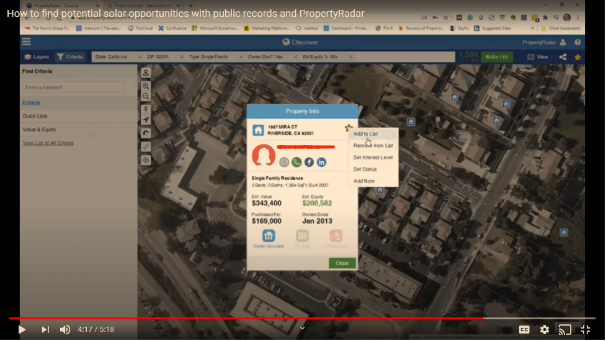Click the owner avatar picture
Image resolution: width=606 pixels, height=341 pixels.
[x=264, y=155]
